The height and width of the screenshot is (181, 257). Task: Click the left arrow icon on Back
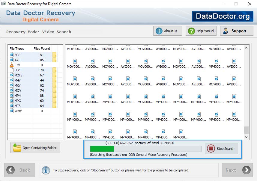(10, 170)
